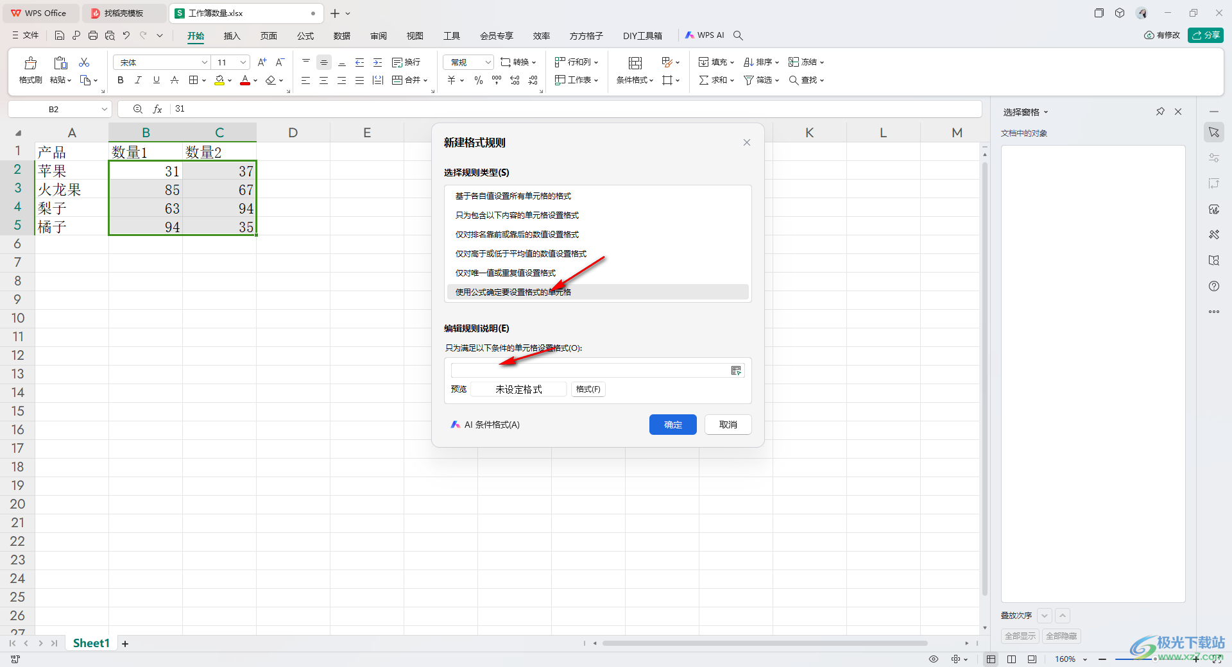Open the Sort (排序) dropdown
This screenshot has width=1232, height=667.
click(x=761, y=62)
